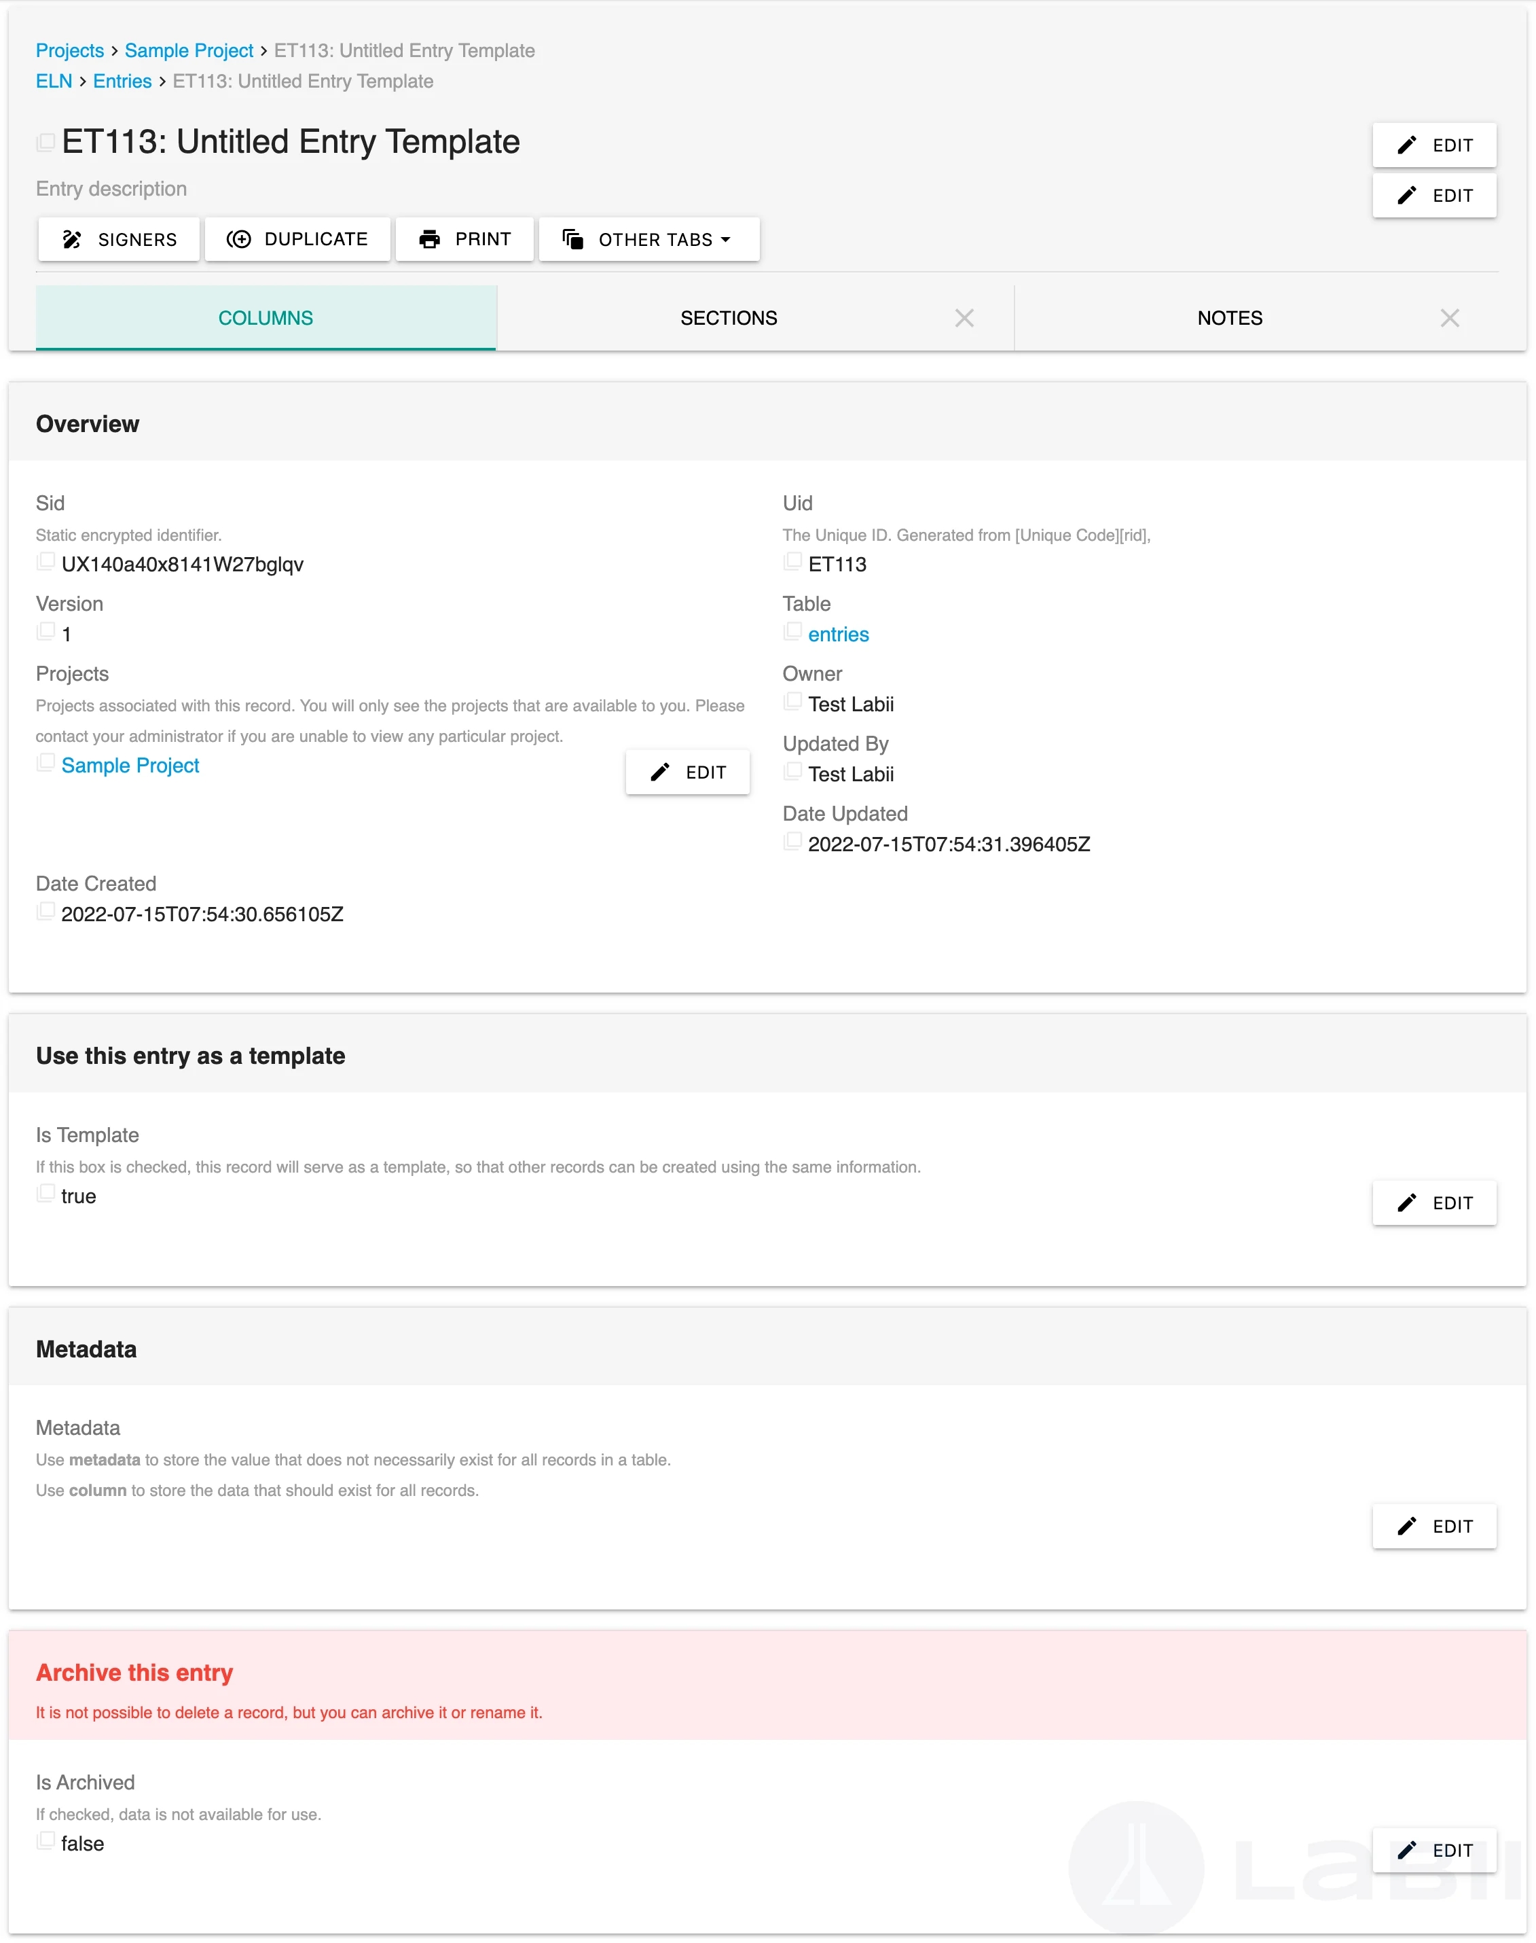This screenshot has height=1943, width=1536.
Task: Click copy icon next to the Version number
Action: tap(46, 632)
